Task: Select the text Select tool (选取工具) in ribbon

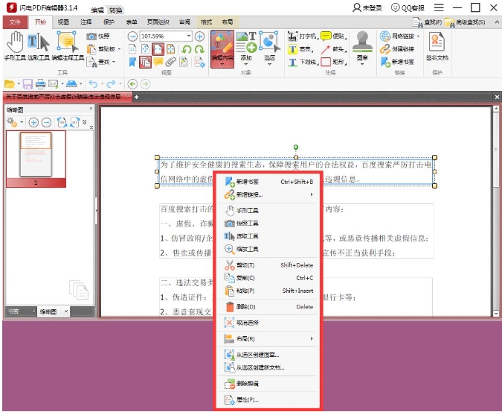Action: pyautogui.click(x=39, y=46)
